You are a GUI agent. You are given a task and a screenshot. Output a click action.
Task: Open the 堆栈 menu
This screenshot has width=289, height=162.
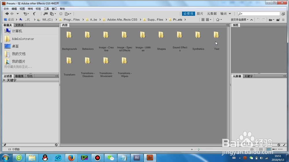[x=30, y=9]
